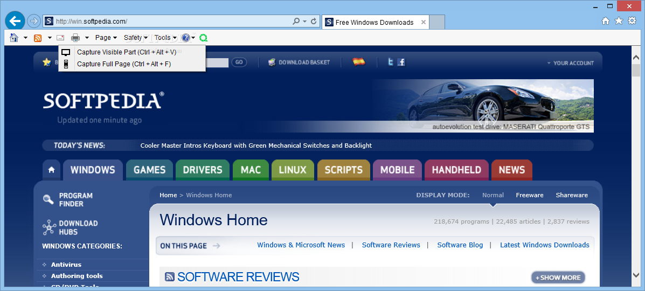Switch to the Drivers section tab

coord(203,170)
